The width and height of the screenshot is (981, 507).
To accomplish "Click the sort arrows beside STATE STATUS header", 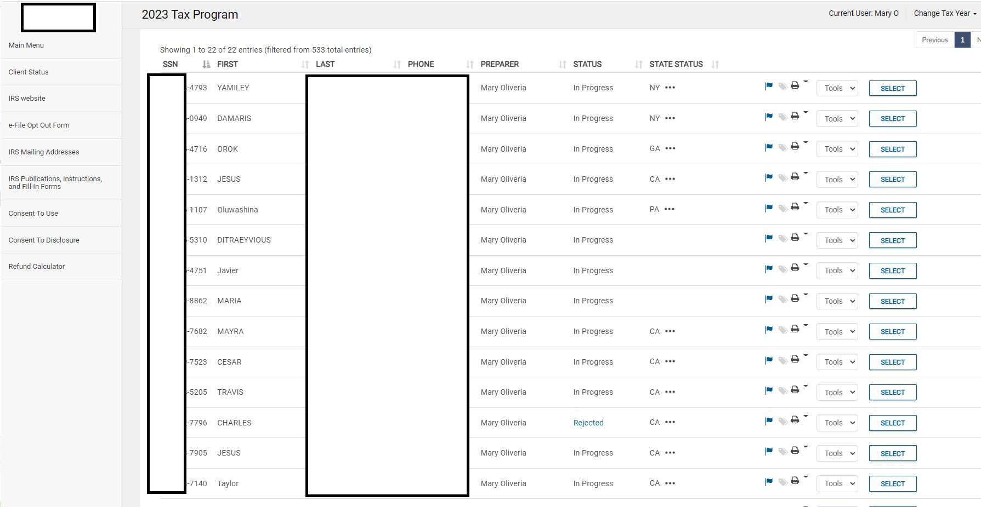I will 716,64.
